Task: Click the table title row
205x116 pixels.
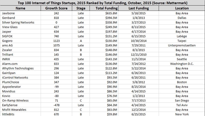Action: click(x=102, y=3)
